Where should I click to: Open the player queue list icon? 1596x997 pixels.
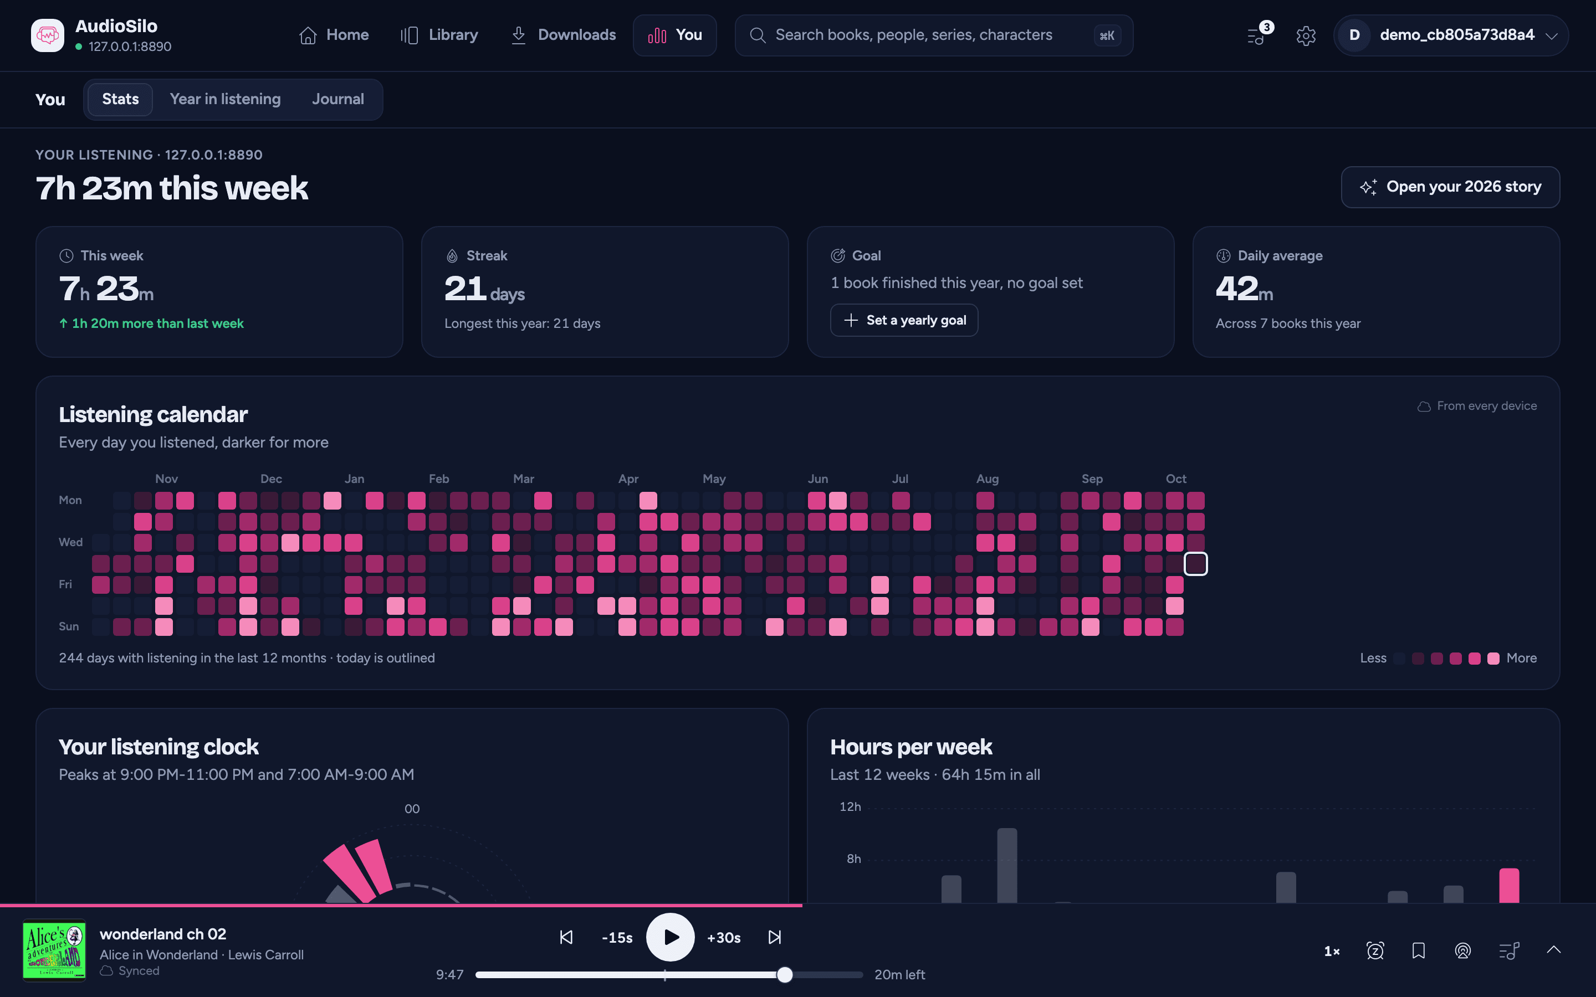point(1509,950)
